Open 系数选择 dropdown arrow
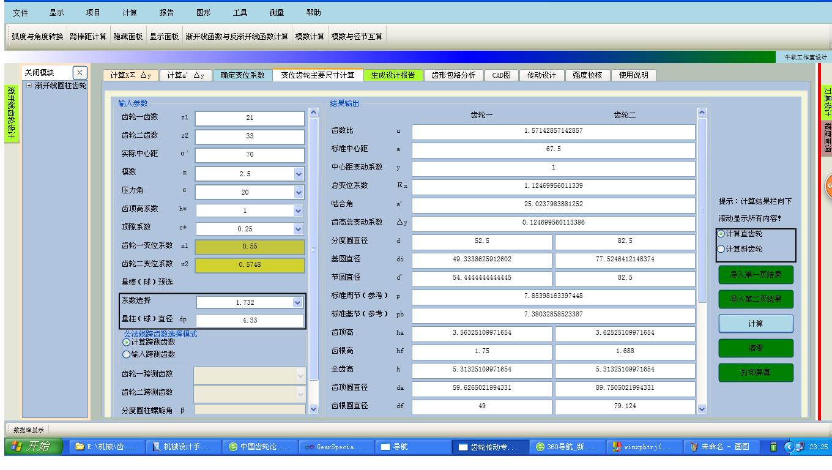This screenshot has height=470, width=832. 299,302
